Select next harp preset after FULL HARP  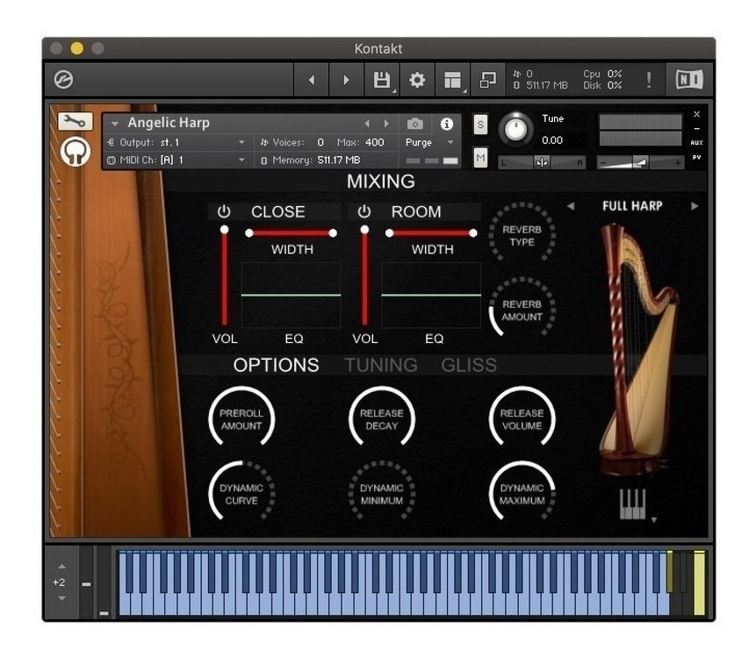695,206
